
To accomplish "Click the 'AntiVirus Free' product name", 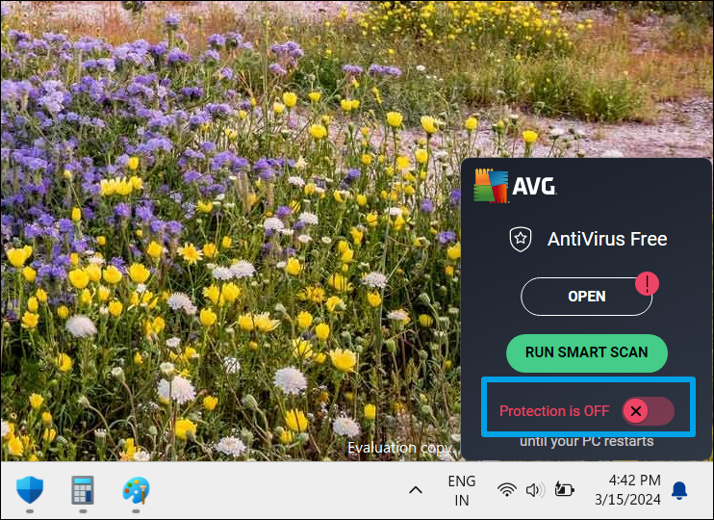I will tap(607, 239).
